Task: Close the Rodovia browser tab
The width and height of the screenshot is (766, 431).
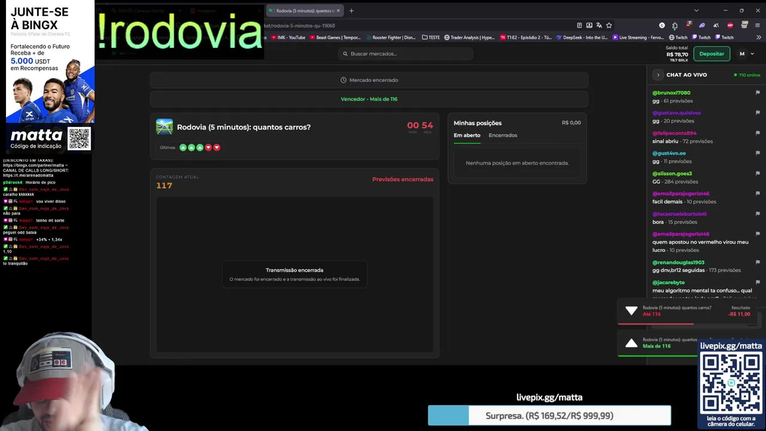Action: coord(339,10)
